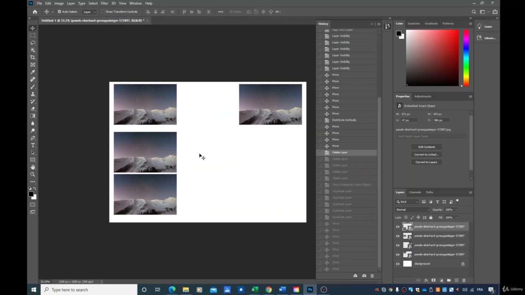Select the Gradient tool

tap(33, 116)
